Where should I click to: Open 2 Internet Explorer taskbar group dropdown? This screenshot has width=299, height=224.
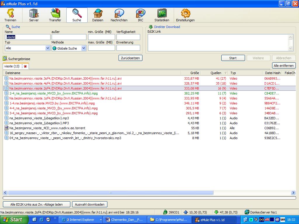coord(101,220)
